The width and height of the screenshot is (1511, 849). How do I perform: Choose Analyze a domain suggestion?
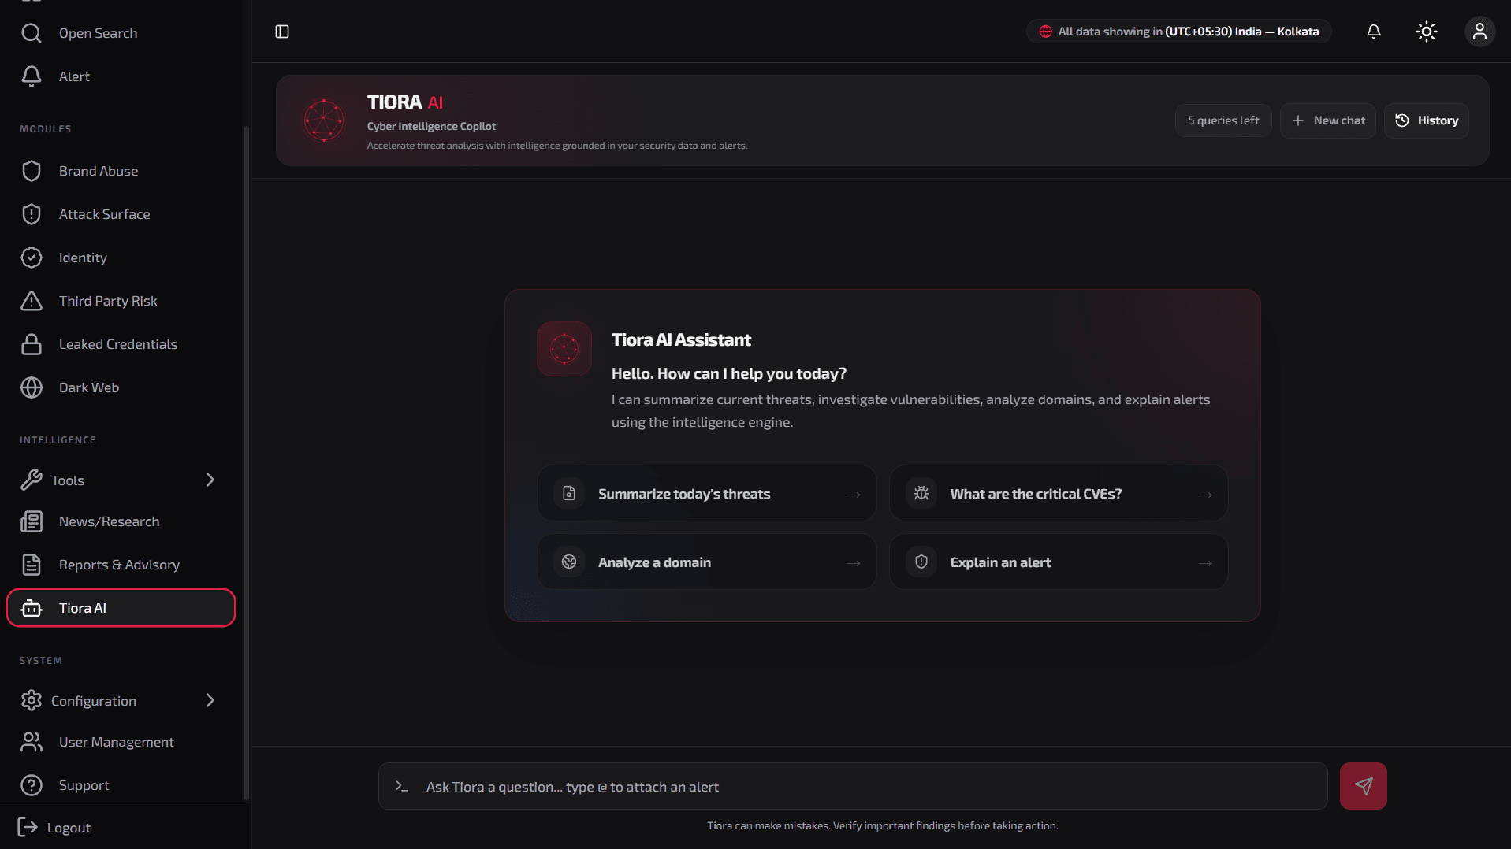pyautogui.click(x=707, y=562)
